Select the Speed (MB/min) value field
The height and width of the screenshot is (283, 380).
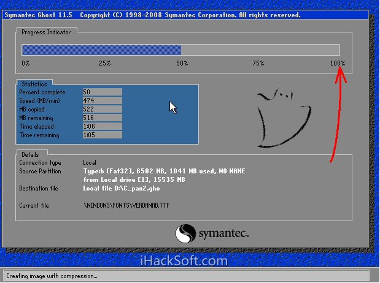point(102,100)
